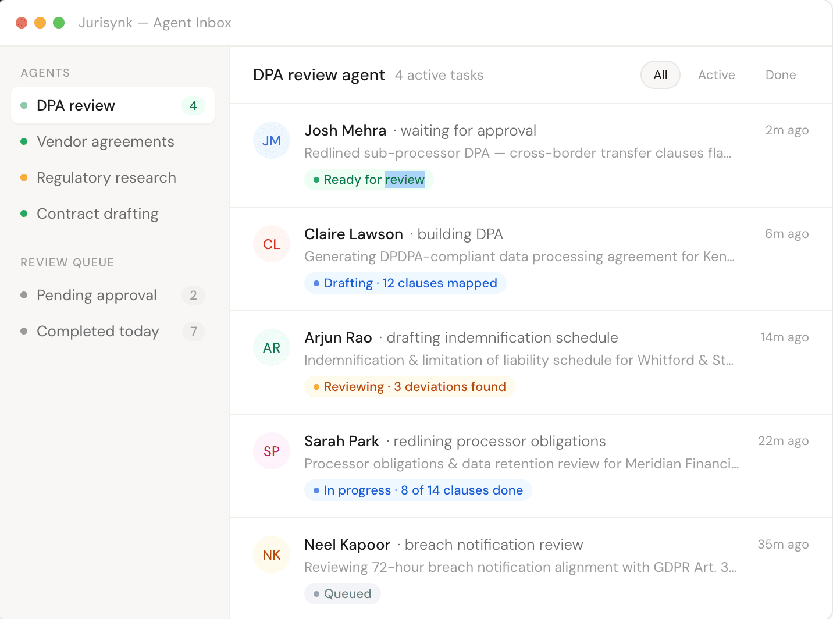Screen dimensions: 833x619
Task: Click Claire Lawson's CL avatar
Action: click(x=272, y=244)
